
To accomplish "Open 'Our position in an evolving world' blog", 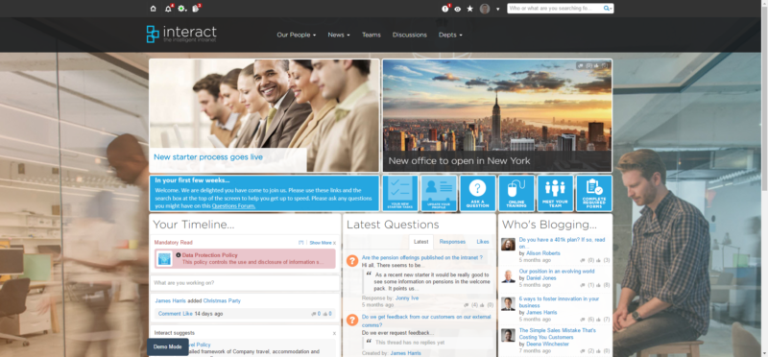I will pyautogui.click(x=557, y=272).
